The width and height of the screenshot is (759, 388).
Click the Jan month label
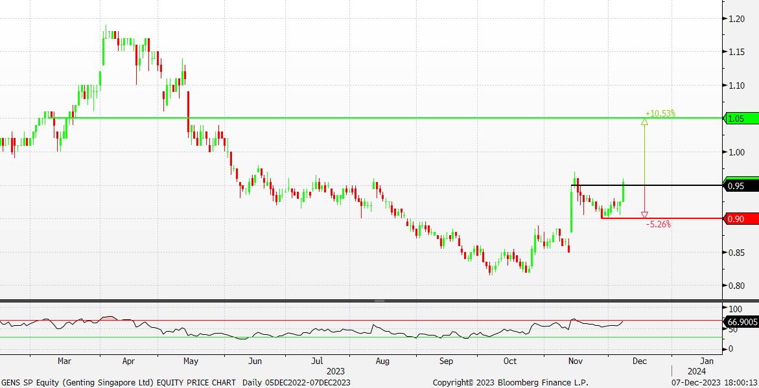[706, 361]
